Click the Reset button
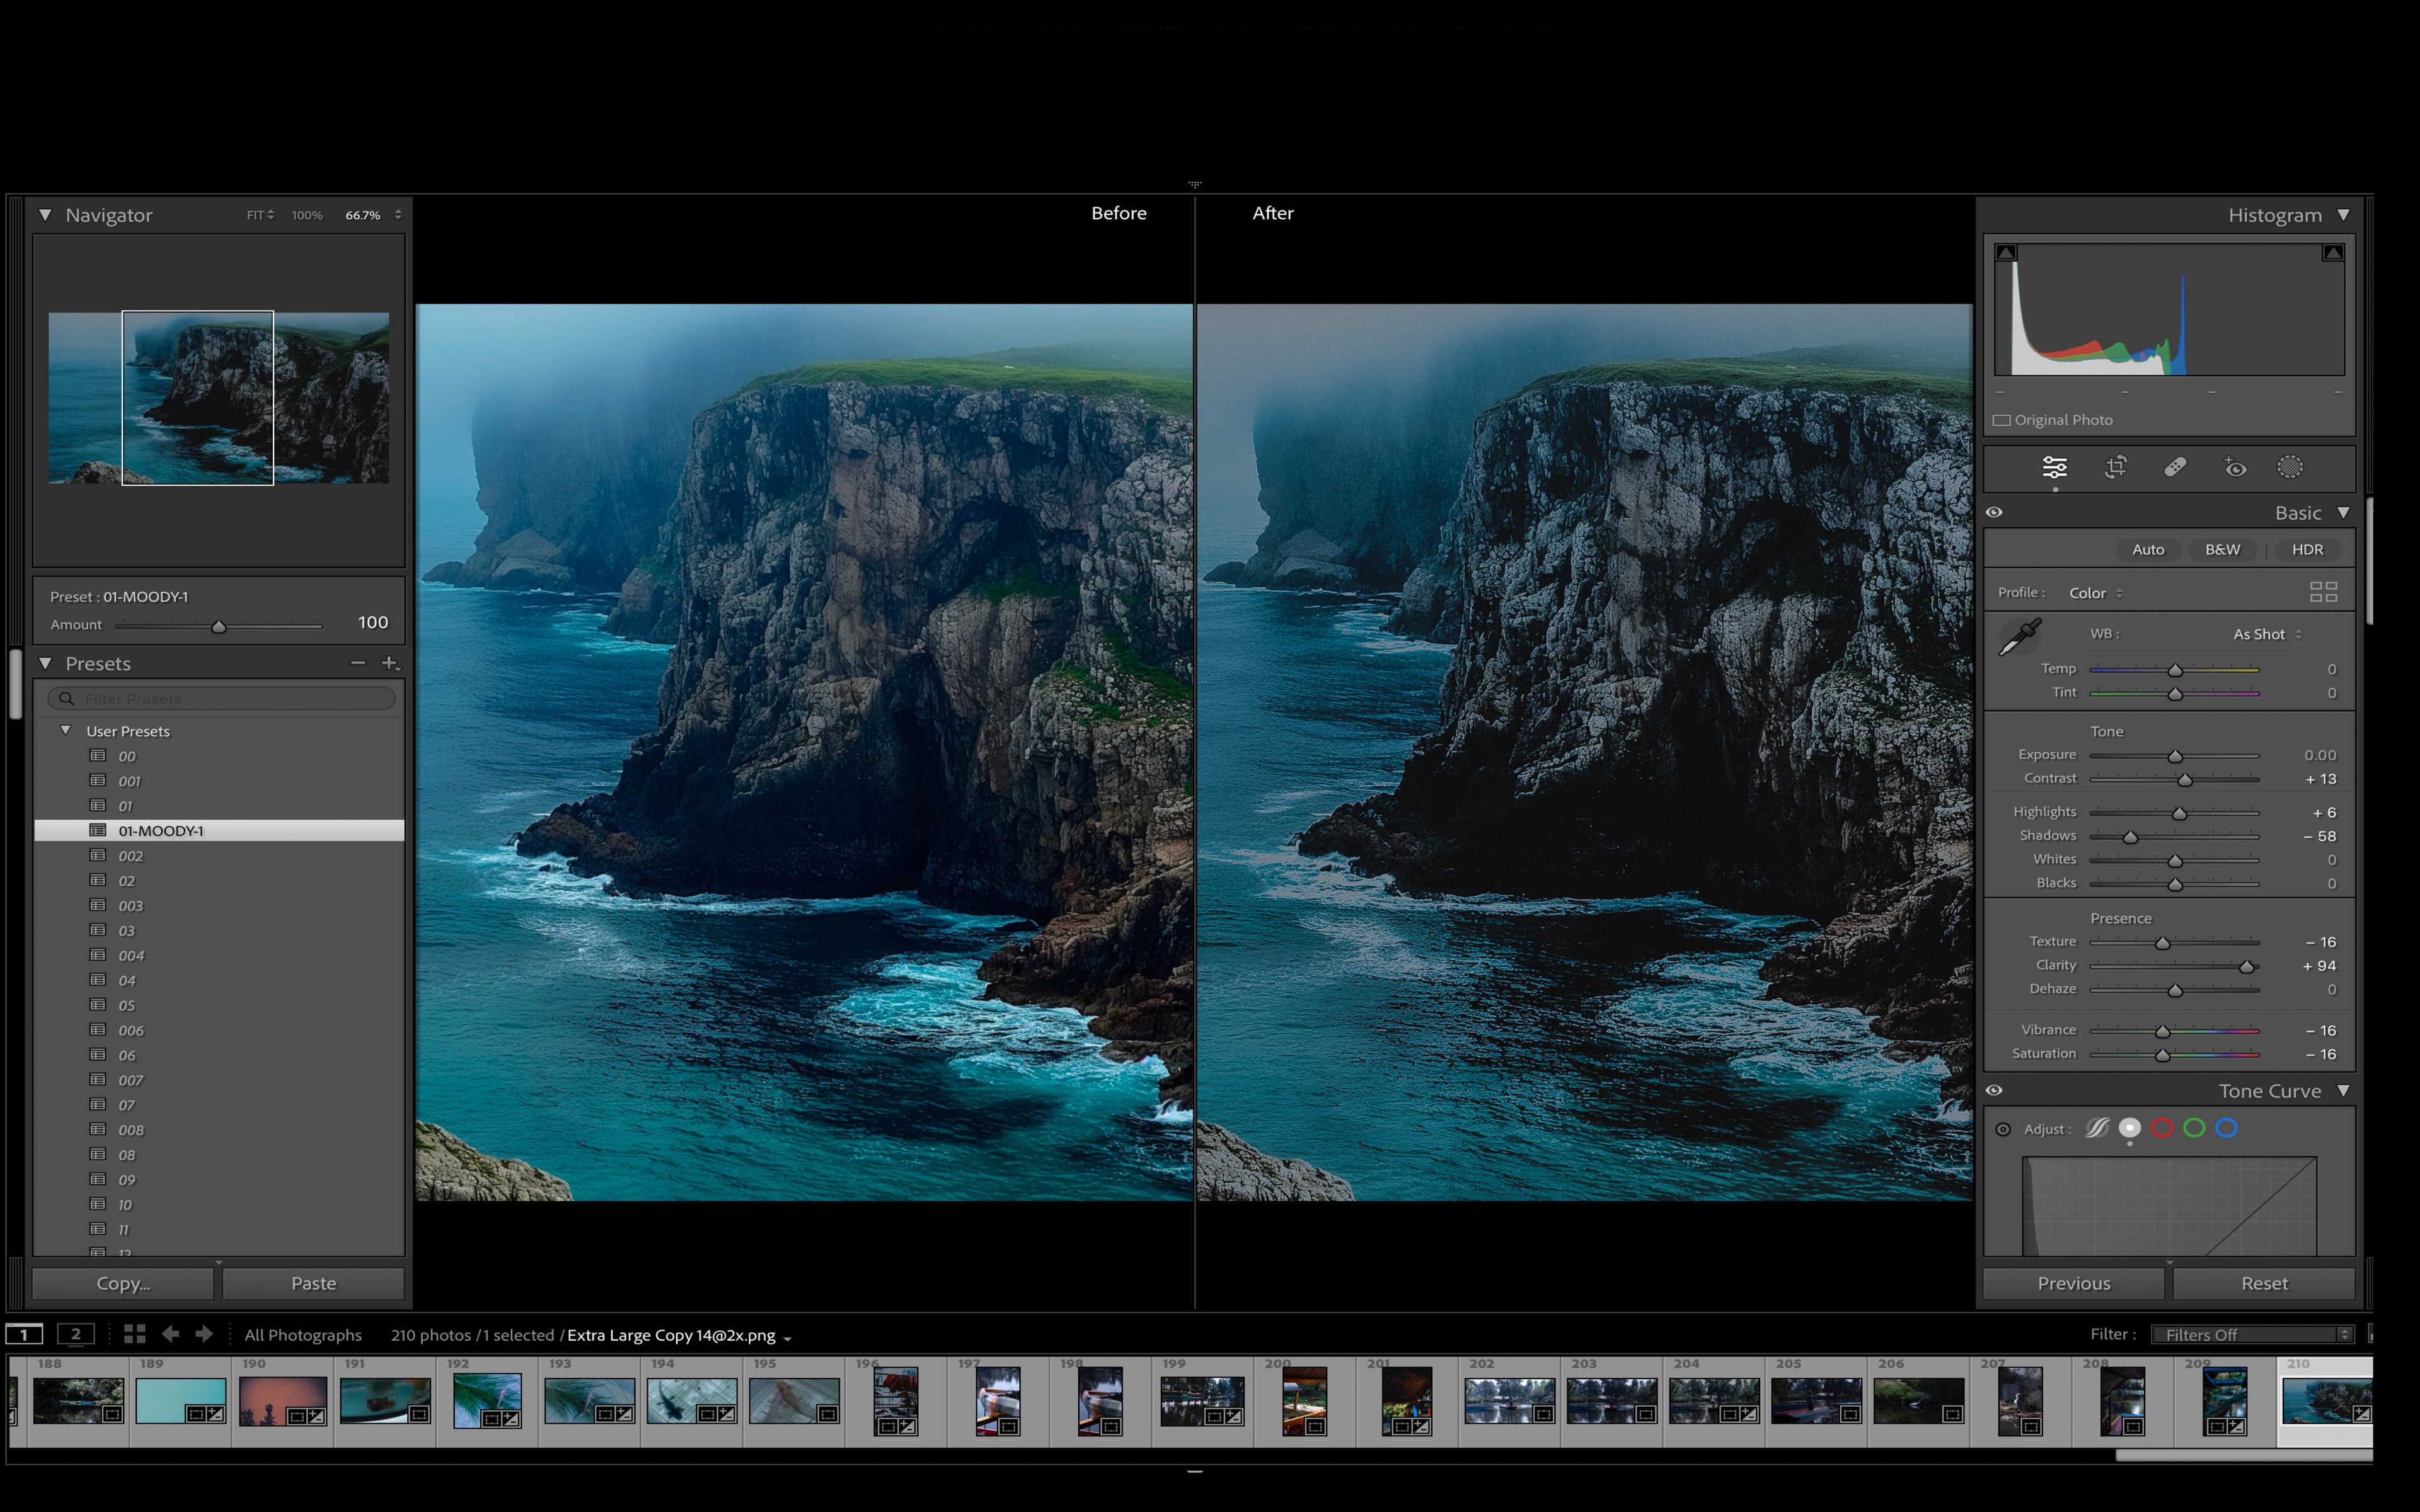The height and width of the screenshot is (1512, 2420). (x=2264, y=1283)
